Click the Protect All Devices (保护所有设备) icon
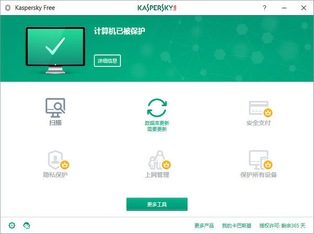The height and width of the screenshot is (234, 314). (x=259, y=159)
